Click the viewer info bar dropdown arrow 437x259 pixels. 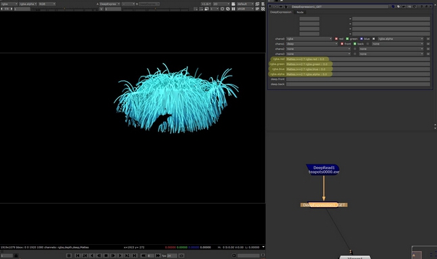click(x=263, y=247)
